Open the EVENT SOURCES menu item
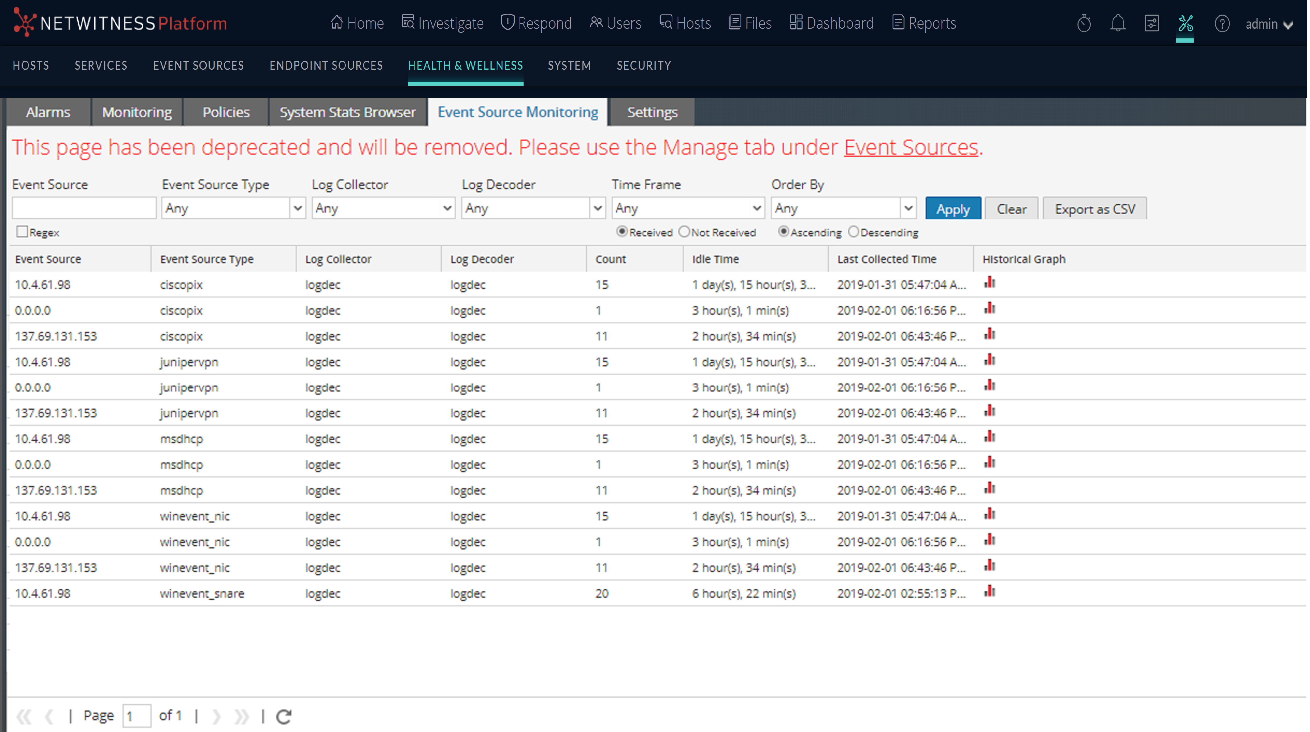This screenshot has width=1310, height=732. (198, 66)
